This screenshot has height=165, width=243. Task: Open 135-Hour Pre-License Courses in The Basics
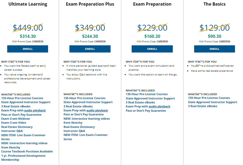click(x=209, y=98)
